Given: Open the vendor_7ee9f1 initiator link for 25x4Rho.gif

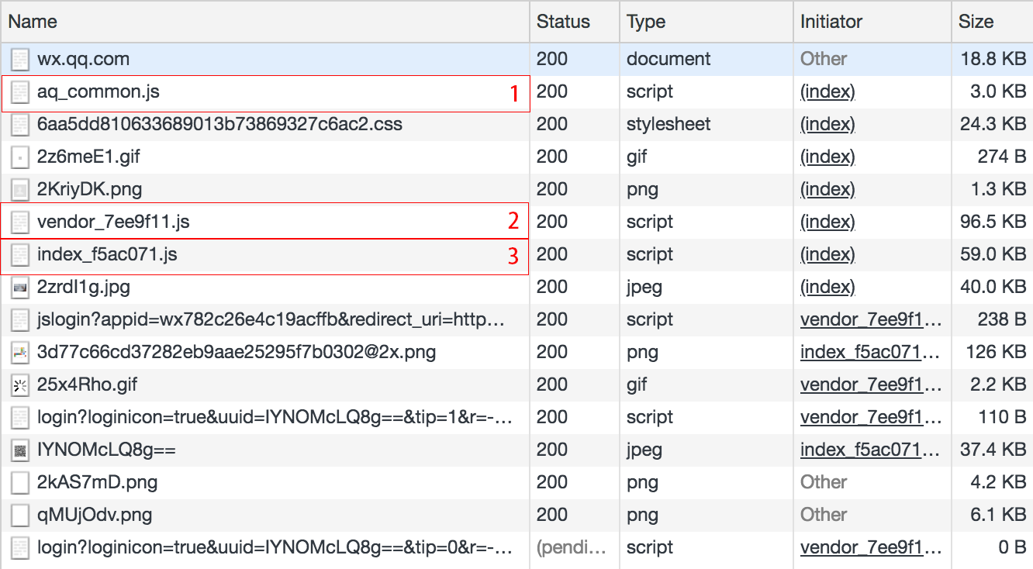Looking at the screenshot, I should coord(872,385).
